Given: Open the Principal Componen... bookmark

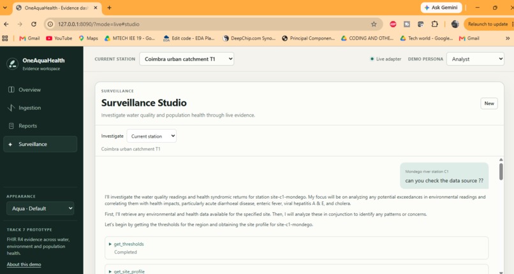Looking at the screenshot, I should coord(309,38).
